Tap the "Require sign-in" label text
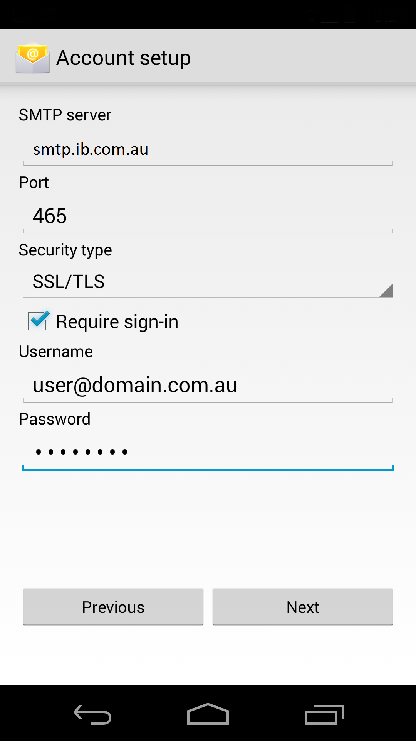This screenshot has width=416, height=741. click(117, 322)
